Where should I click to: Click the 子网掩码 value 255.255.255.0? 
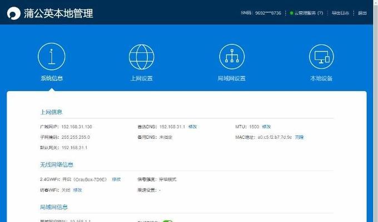pyautogui.click(x=76, y=137)
